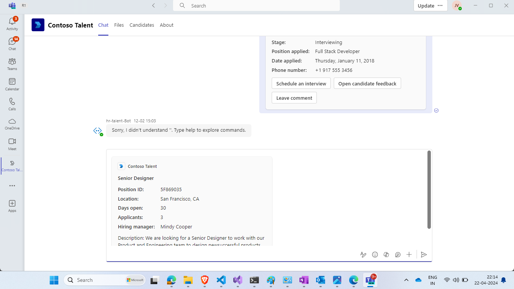Click Leave comment button
514x289 pixels.
coord(294,98)
